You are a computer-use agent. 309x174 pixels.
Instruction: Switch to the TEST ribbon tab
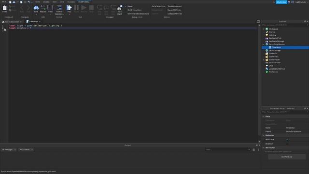tap(55, 2)
